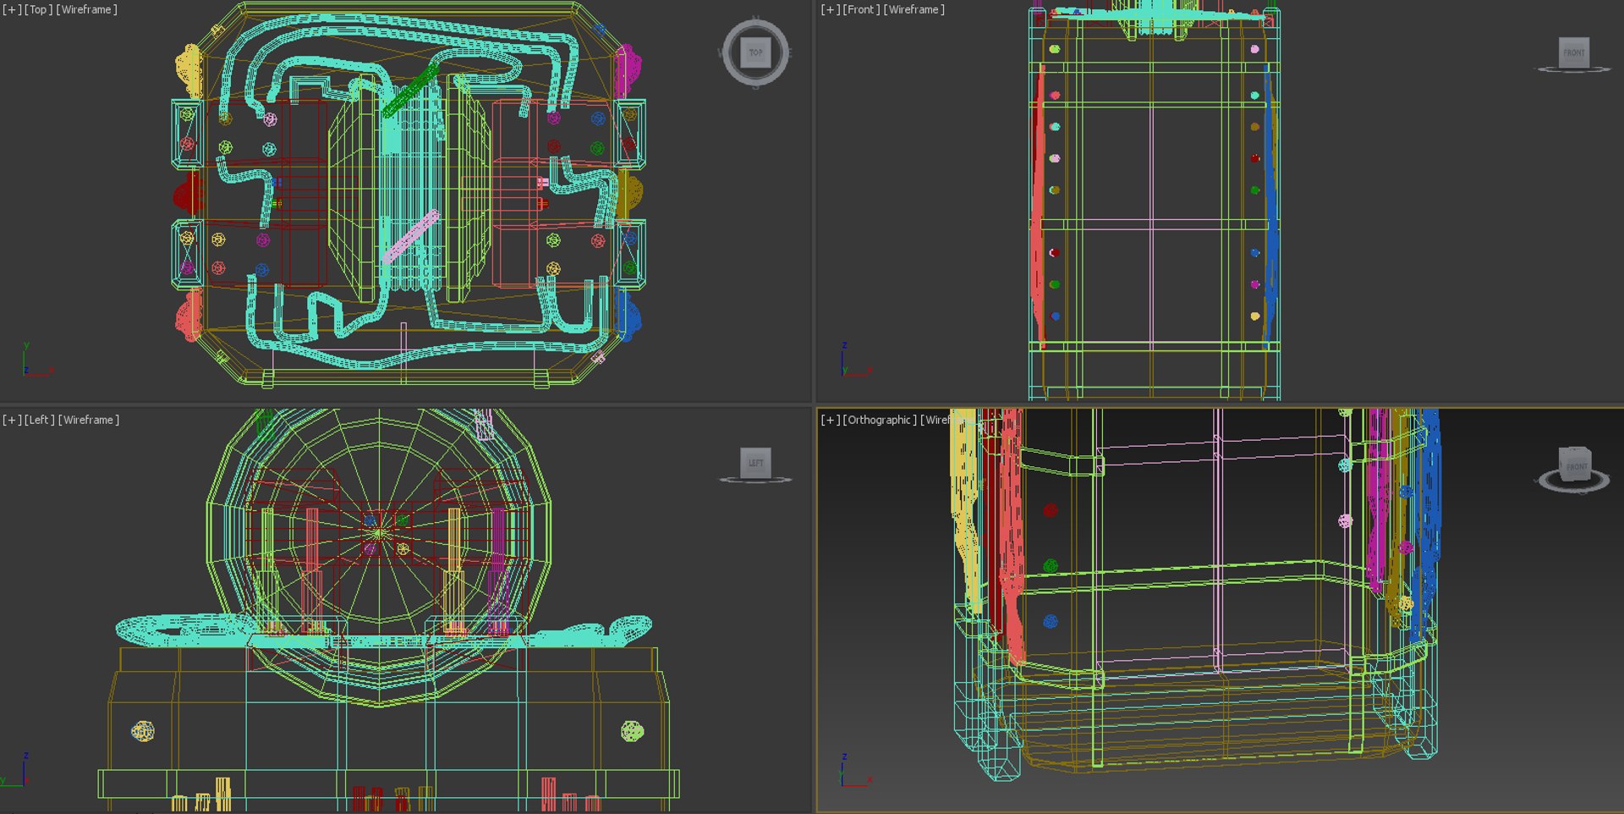This screenshot has width=1624, height=814.
Task: Click the [Left] viewport view label
Action: (x=40, y=420)
